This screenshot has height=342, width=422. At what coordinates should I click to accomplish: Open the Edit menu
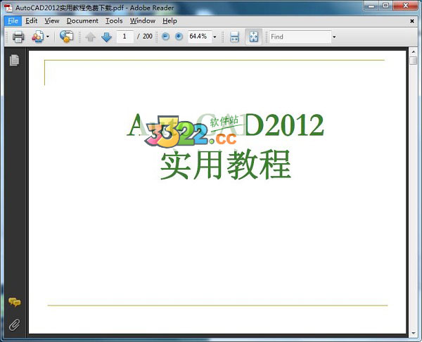point(32,20)
